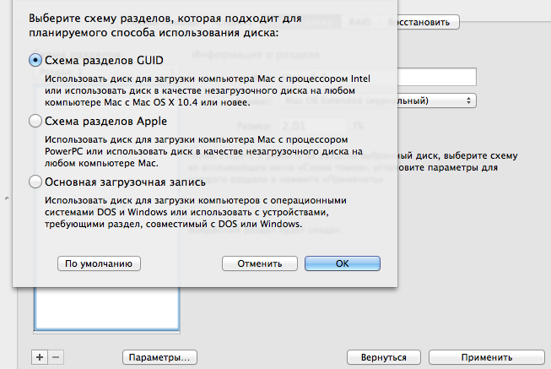Click the DOS and Windows description text
Screen dimensions: 551x369
[196, 212]
